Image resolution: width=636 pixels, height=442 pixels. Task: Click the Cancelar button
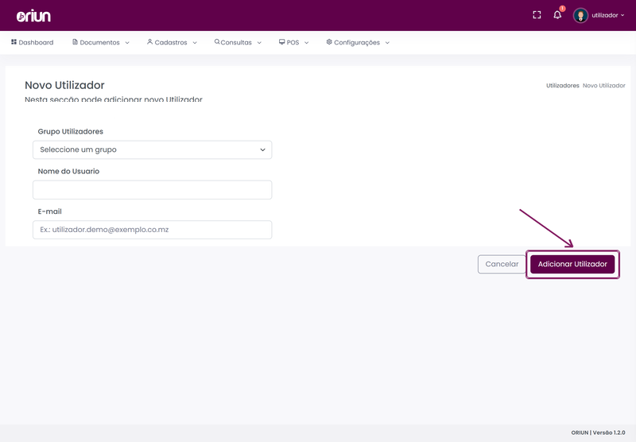point(502,264)
